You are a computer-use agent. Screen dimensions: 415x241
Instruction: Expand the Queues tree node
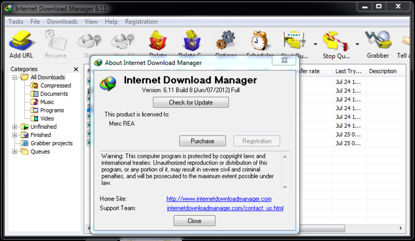click(x=15, y=152)
